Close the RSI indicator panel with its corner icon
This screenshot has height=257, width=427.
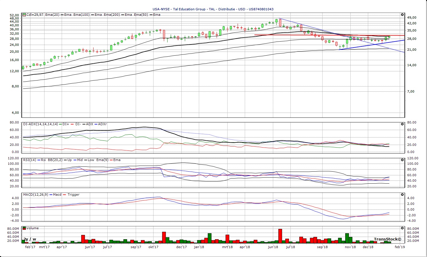[x=402, y=160]
